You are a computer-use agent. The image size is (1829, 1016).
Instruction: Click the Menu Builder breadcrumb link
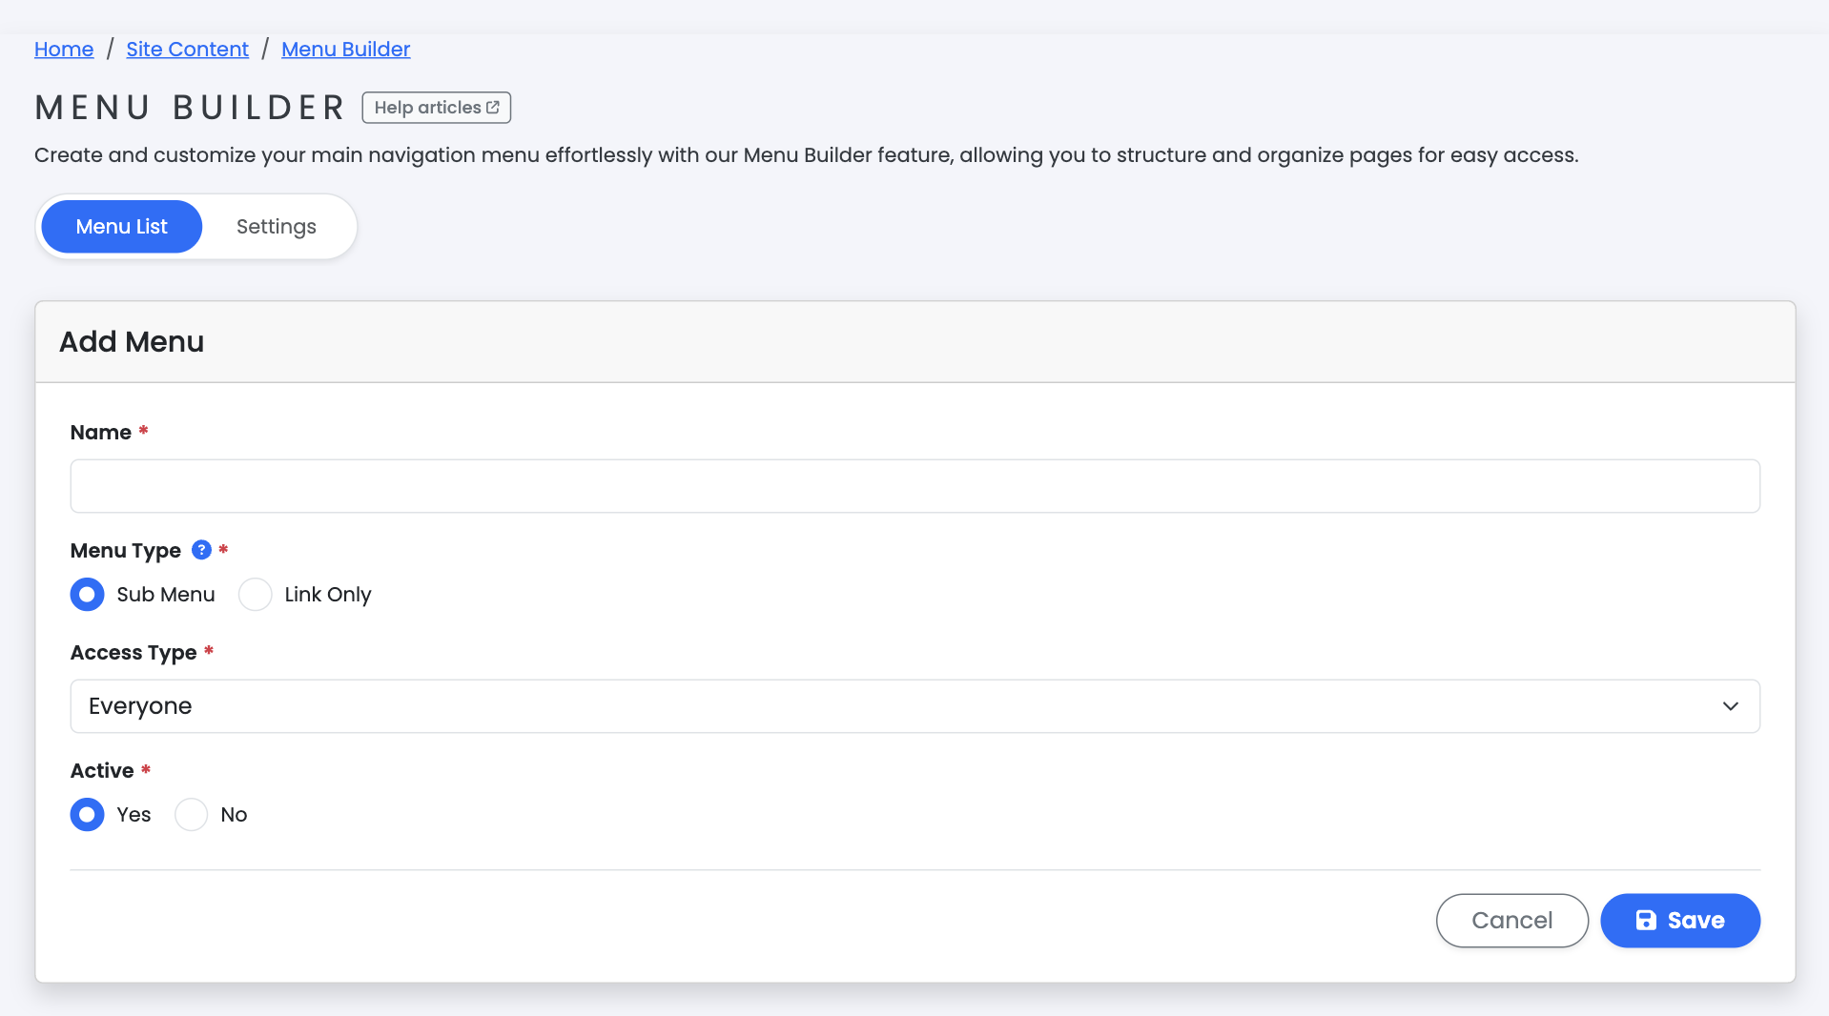[x=346, y=50]
